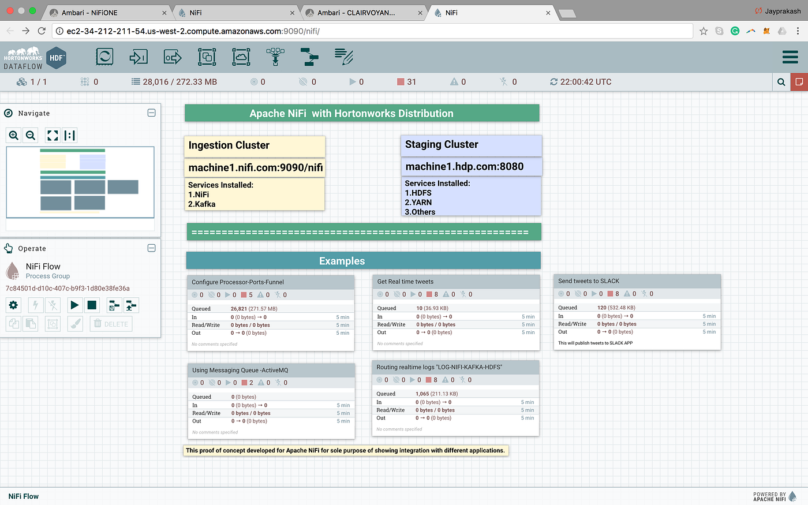The height and width of the screenshot is (505, 808).
Task: Click the NiFi Flow breadcrumb link
Action: [x=24, y=496]
